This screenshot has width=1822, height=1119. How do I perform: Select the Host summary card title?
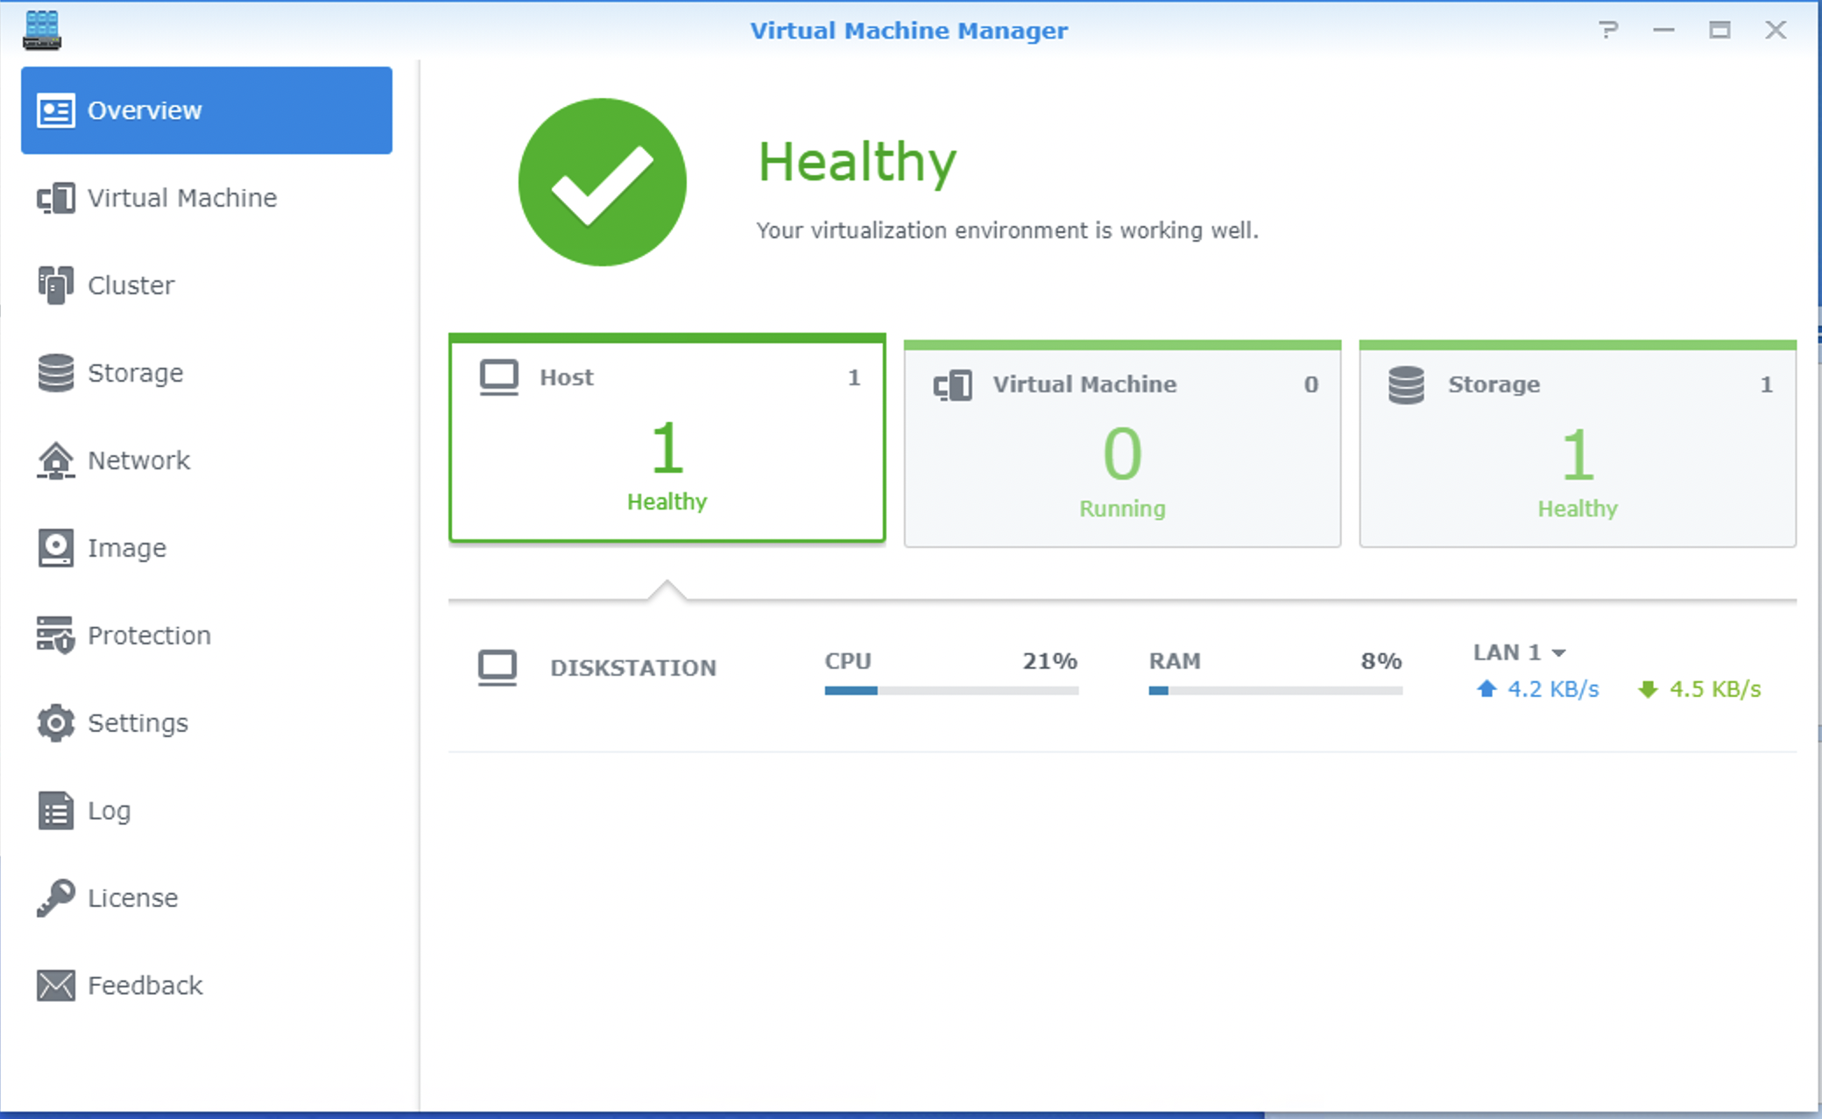pyautogui.click(x=566, y=377)
